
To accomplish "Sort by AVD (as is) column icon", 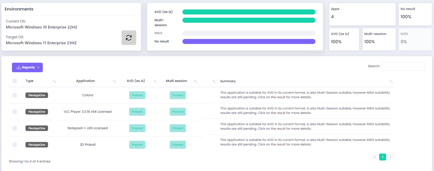I will (x=155, y=81).
